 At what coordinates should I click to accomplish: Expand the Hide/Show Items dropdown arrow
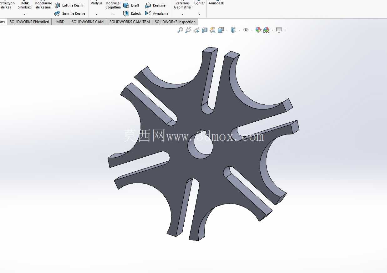coord(252,30)
